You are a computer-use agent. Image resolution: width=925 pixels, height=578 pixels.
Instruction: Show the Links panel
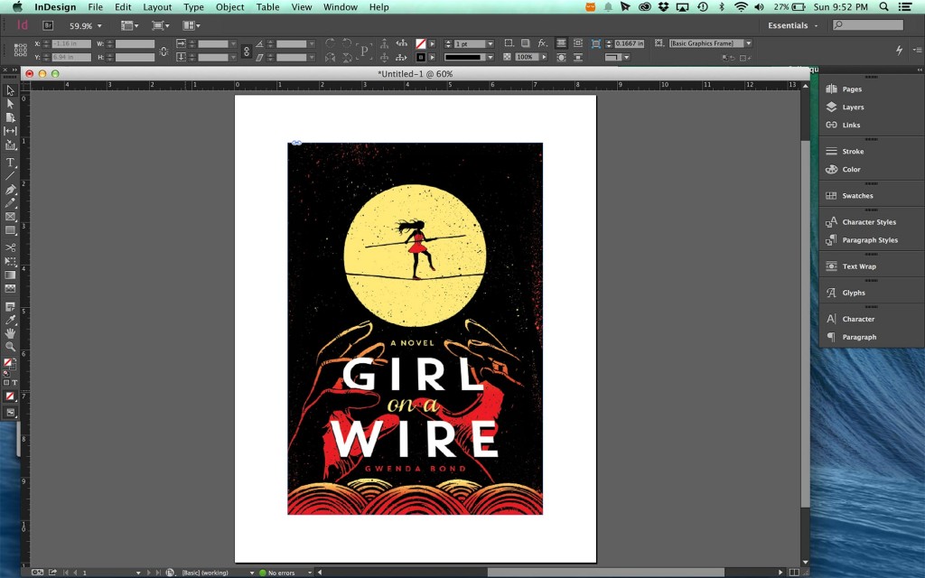point(851,125)
